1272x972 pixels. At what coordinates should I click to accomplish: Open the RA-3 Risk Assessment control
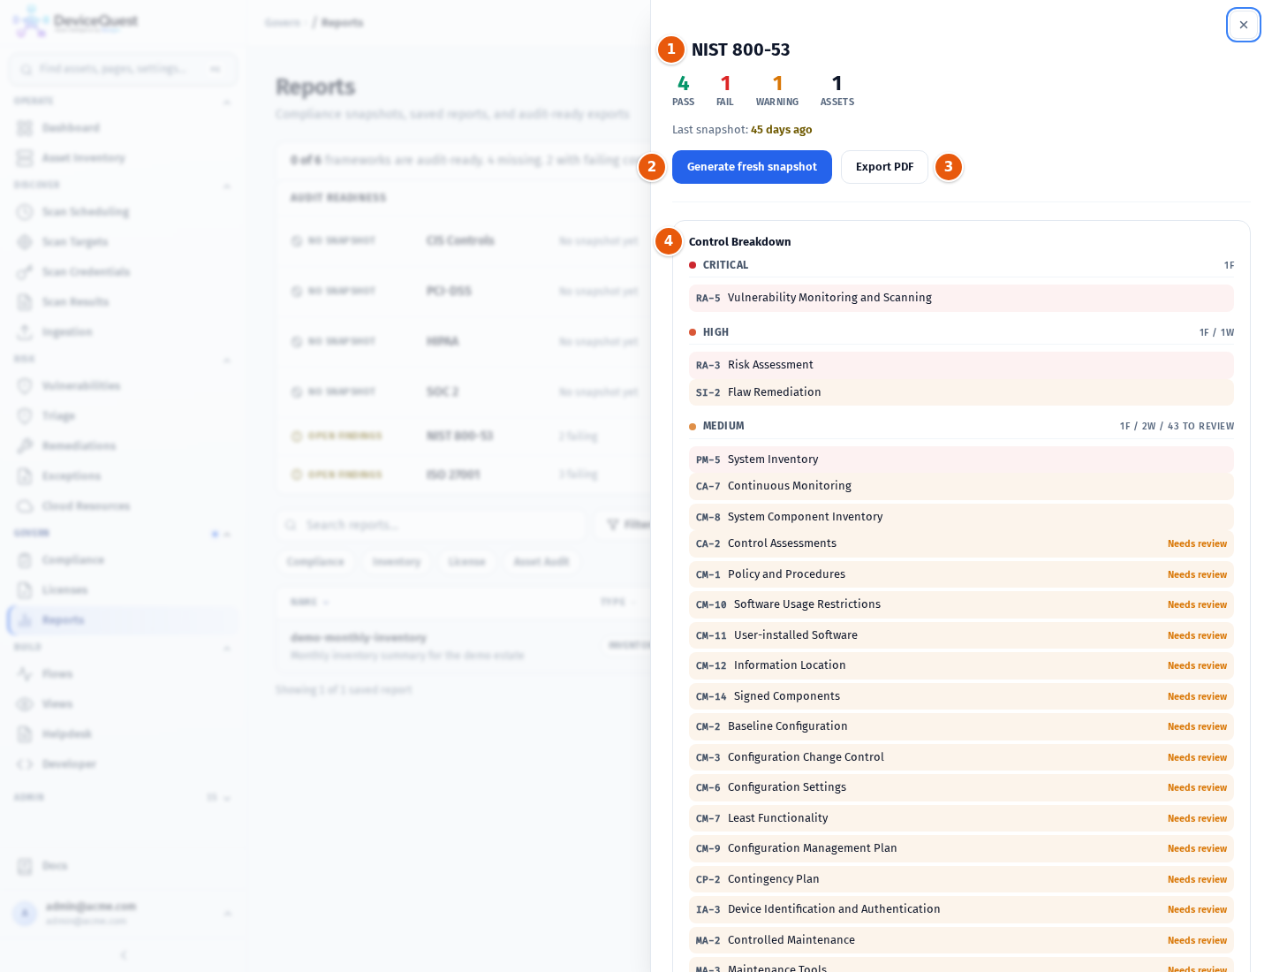point(961,365)
